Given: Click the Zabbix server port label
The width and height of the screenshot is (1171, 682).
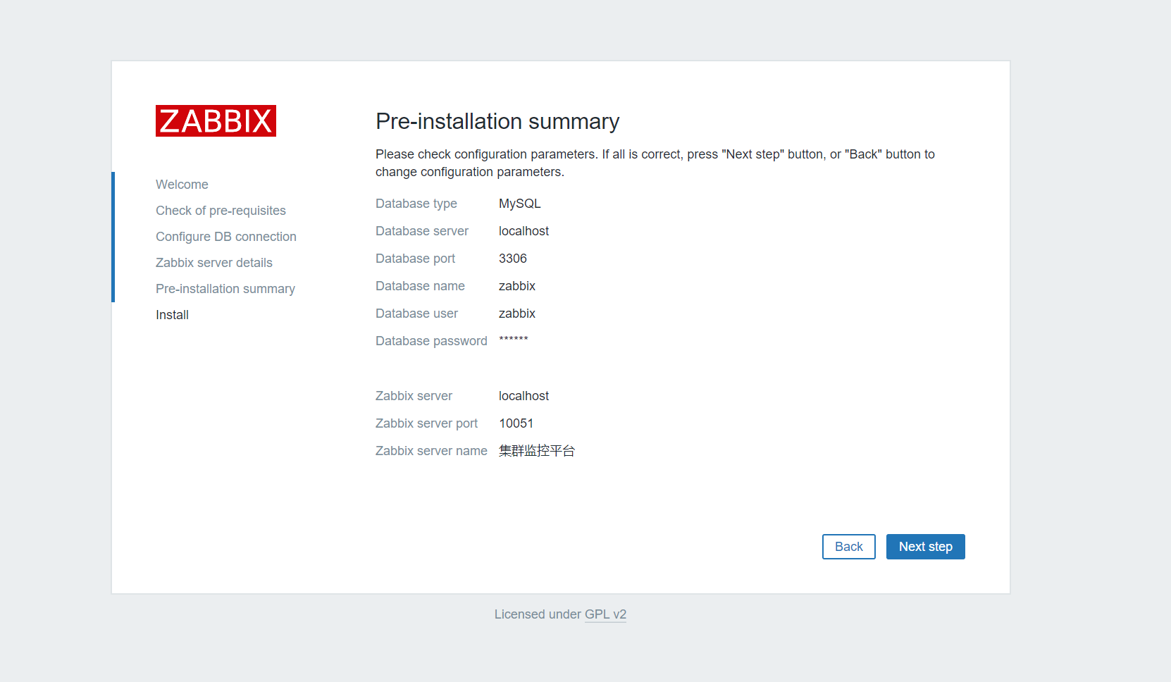Looking at the screenshot, I should [426, 423].
